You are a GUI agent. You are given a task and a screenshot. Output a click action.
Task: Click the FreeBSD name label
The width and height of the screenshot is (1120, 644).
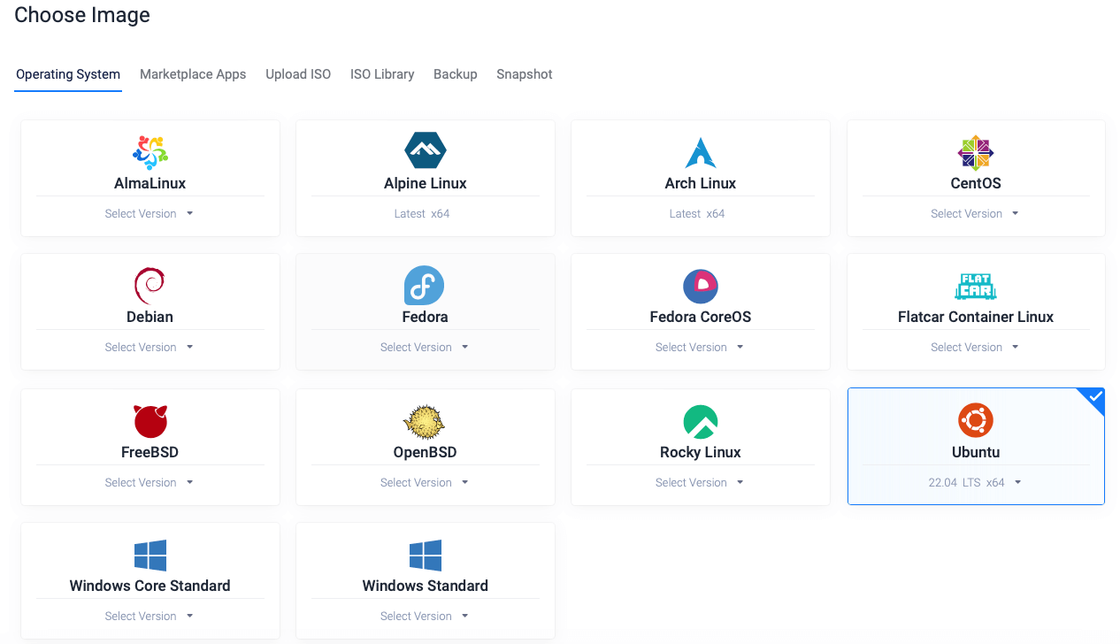[x=150, y=452]
